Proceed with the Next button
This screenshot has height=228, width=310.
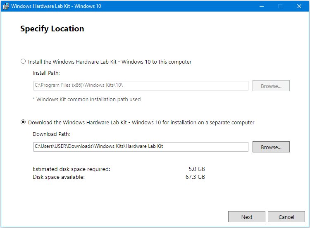[x=246, y=217]
